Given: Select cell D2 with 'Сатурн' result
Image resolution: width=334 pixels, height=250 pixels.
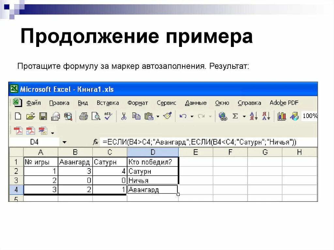Looking at the screenshot, I should click(x=153, y=171).
